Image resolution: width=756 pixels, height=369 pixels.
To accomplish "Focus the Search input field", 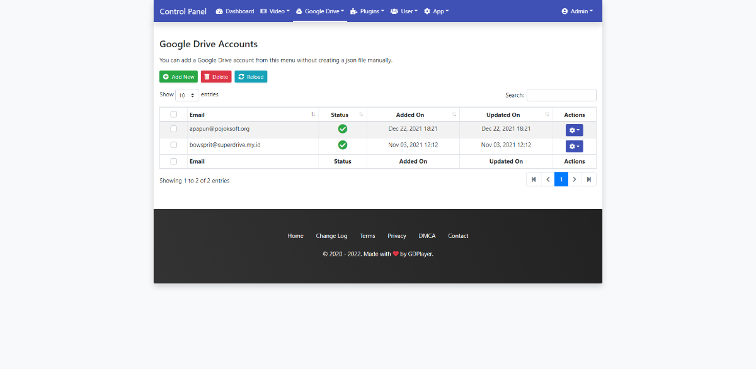I will point(561,95).
